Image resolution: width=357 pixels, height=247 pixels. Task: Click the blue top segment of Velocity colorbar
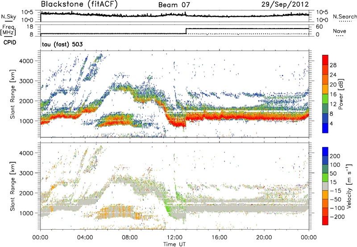coord(325,152)
